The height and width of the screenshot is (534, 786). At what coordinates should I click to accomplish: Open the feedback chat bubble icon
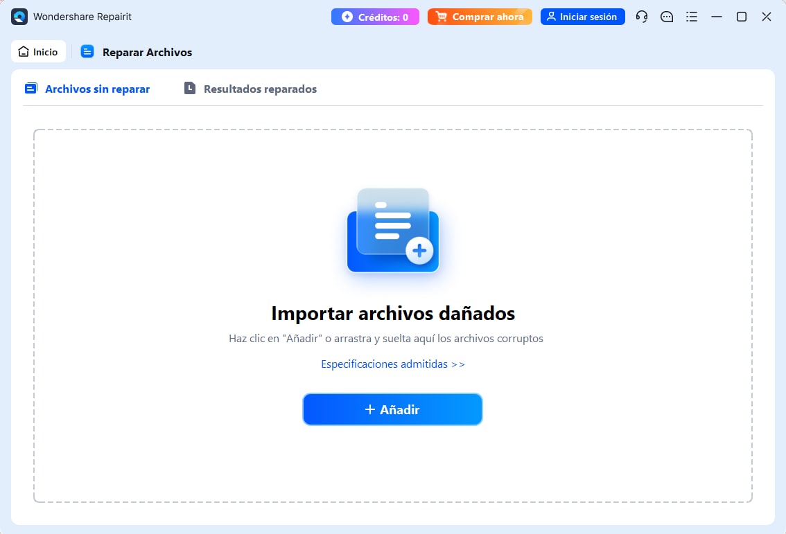(x=666, y=16)
